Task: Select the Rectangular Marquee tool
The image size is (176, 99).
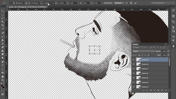Action: 2,15
